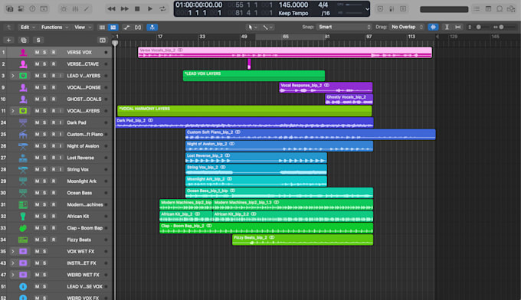
Task: Open the LCD display mode chevron
Action: pyautogui.click(x=367, y=9)
